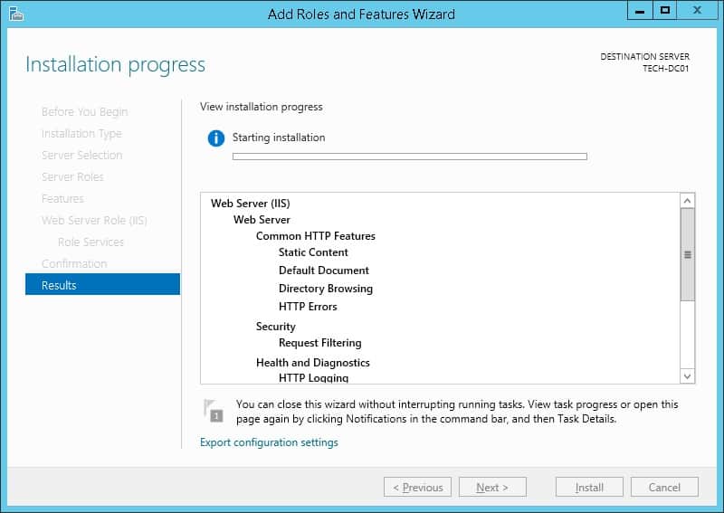Select the Web Server Role (IIS) step
This screenshot has width=724, height=513.
(94, 220)
